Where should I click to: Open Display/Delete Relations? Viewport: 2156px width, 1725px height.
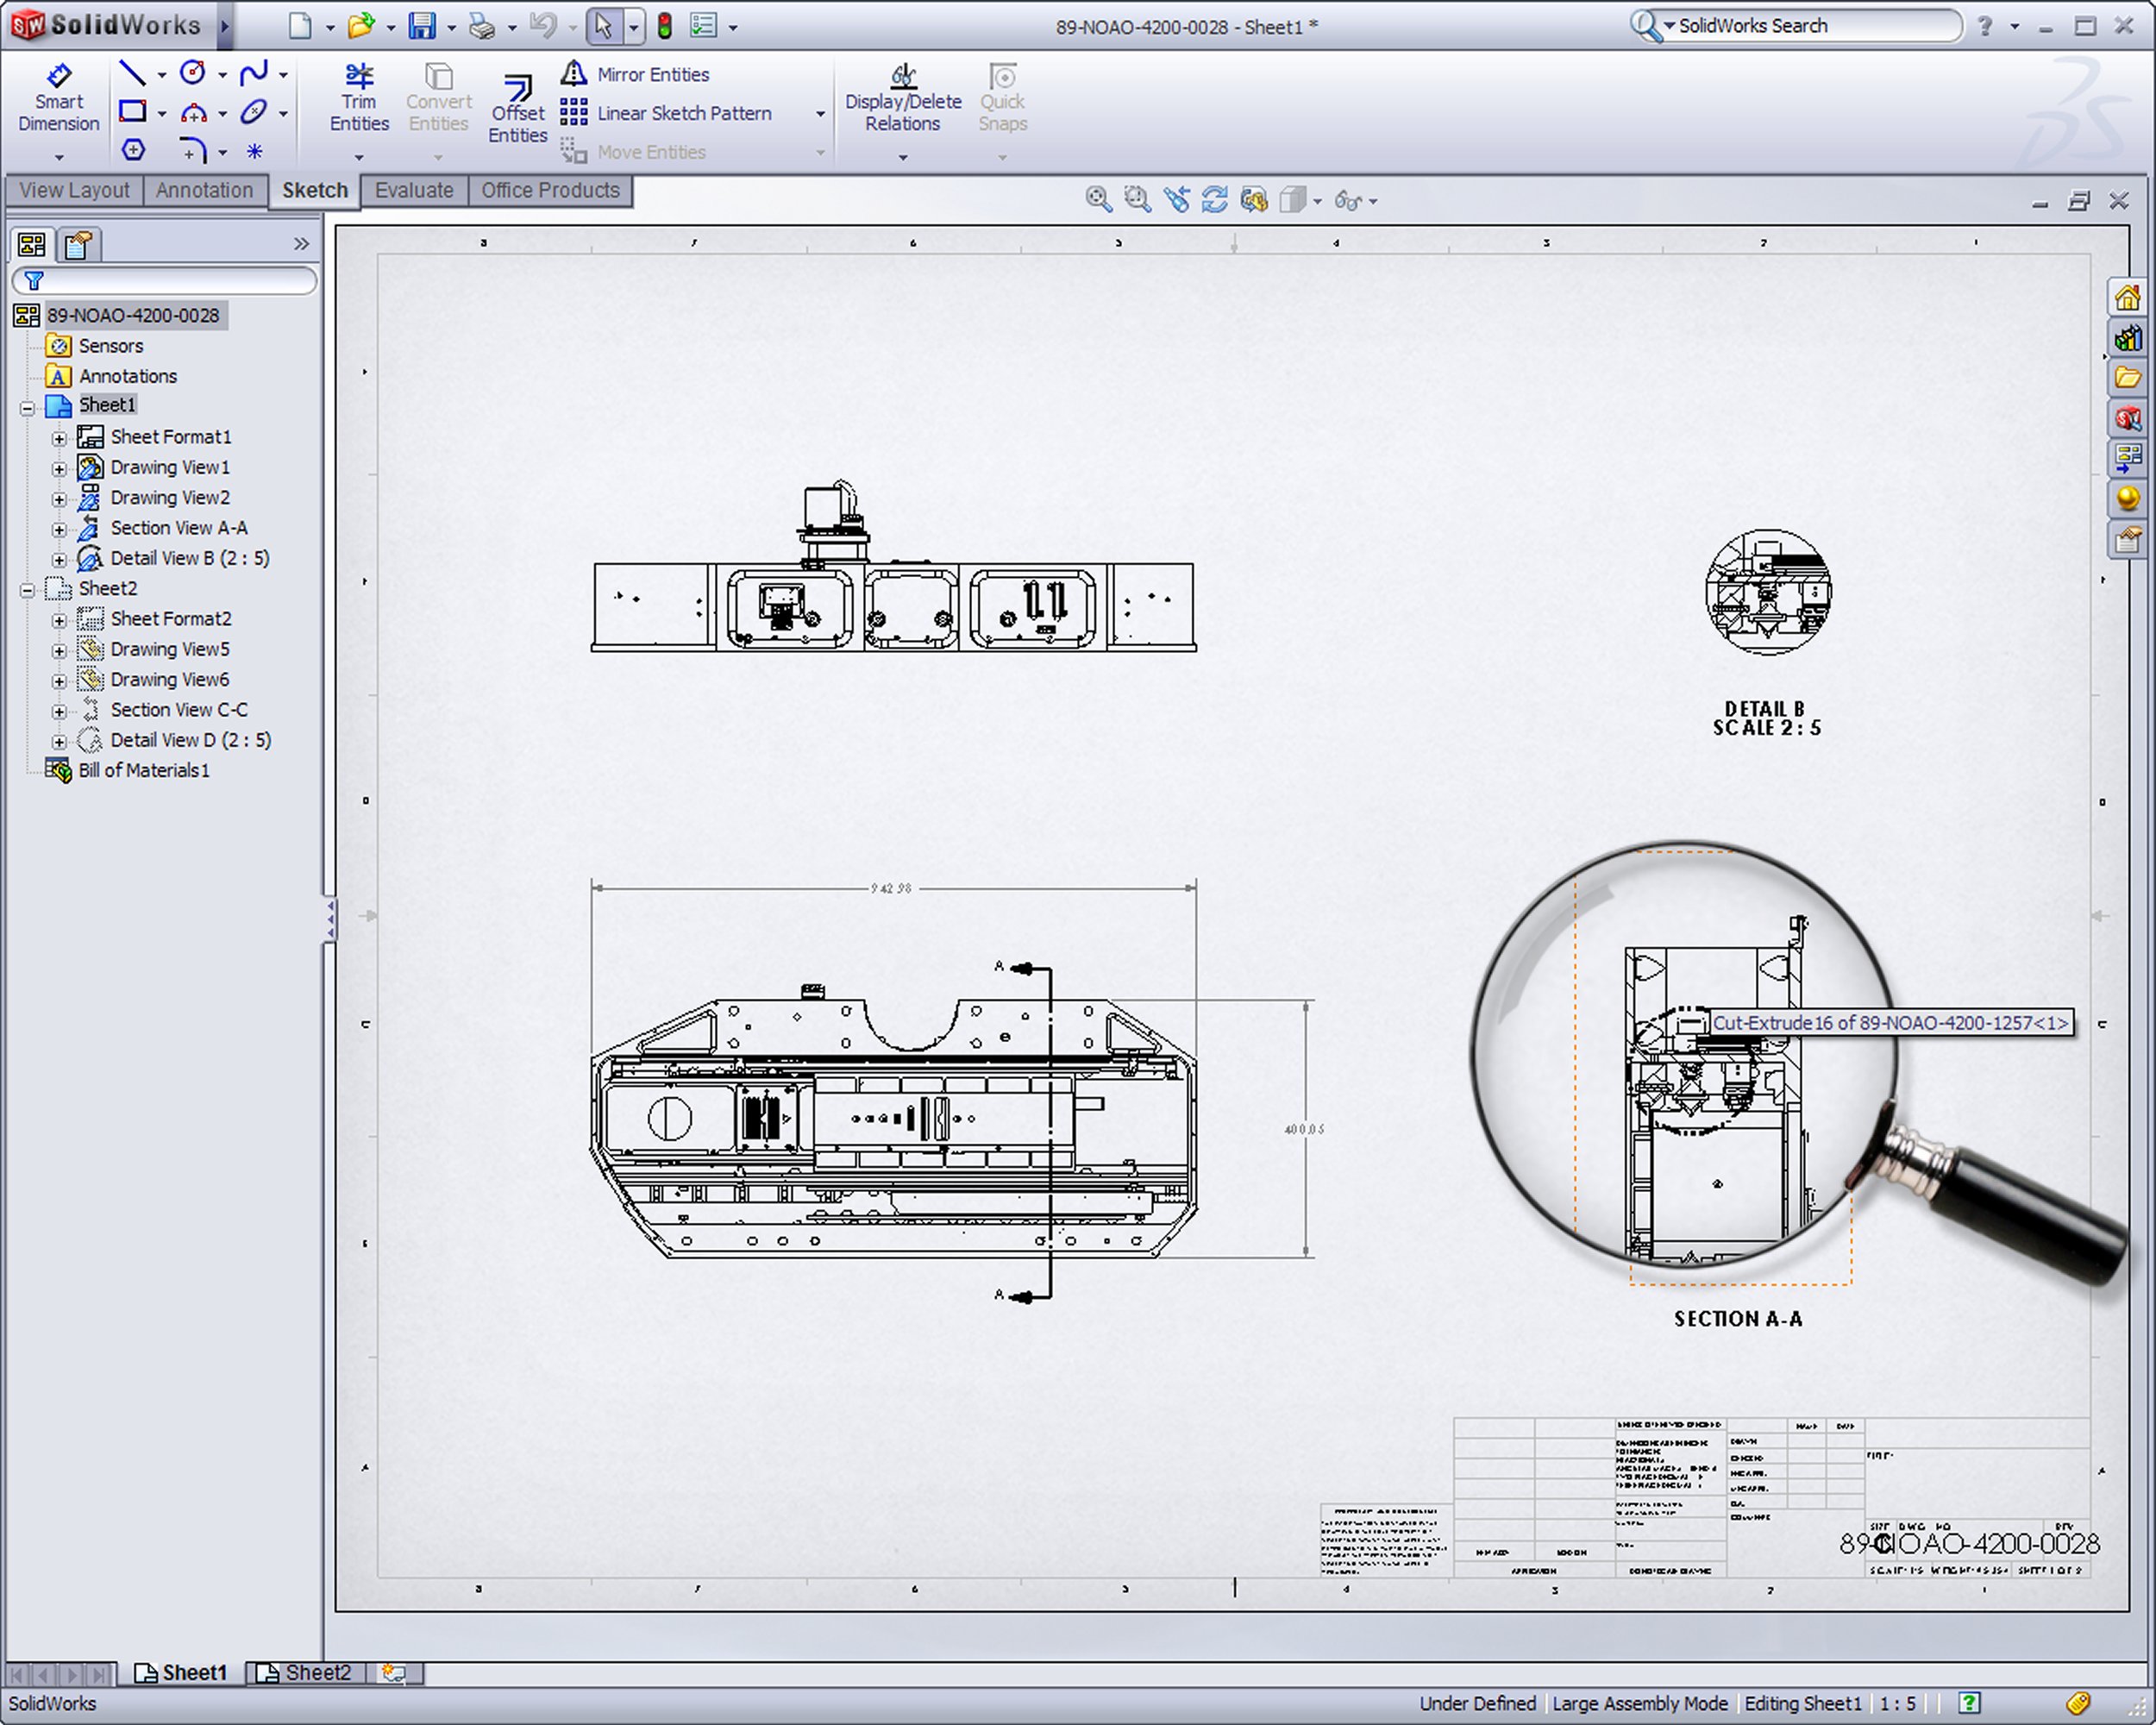902,98
